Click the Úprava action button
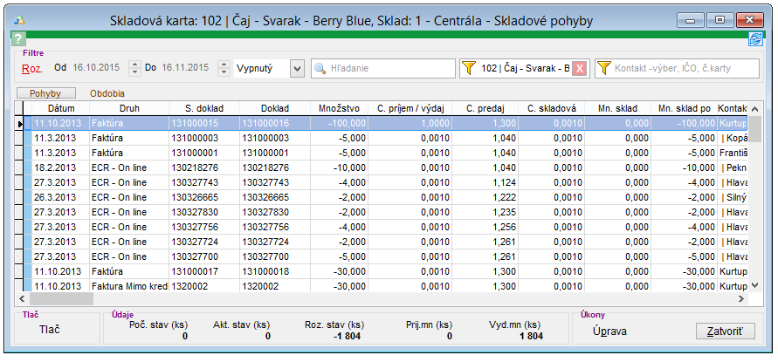Image resolution: width=778 pixels, height=362 pixels. pyautogui.click(x=609, y=331)
